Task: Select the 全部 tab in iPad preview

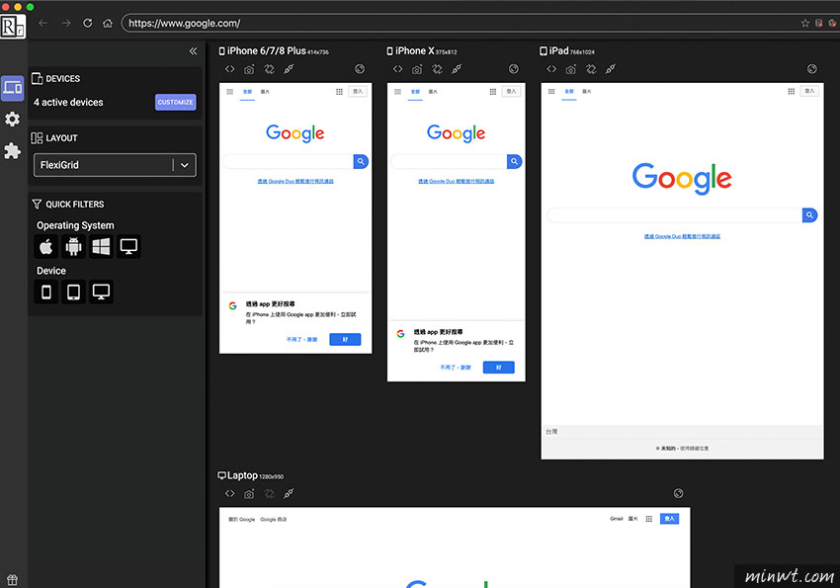Action: (x=569, y=92)
